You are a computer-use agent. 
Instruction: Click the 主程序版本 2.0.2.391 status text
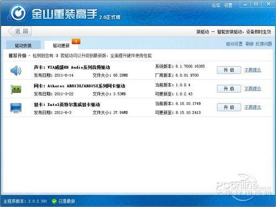click(x=25, y=201)
